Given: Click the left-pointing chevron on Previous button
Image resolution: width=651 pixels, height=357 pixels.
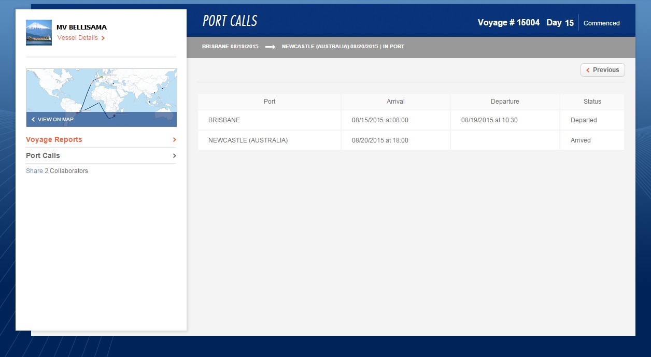Looking at the screenshot, I should (x=588, y=70).
